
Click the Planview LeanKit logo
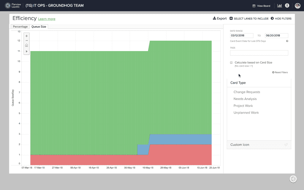13,5
